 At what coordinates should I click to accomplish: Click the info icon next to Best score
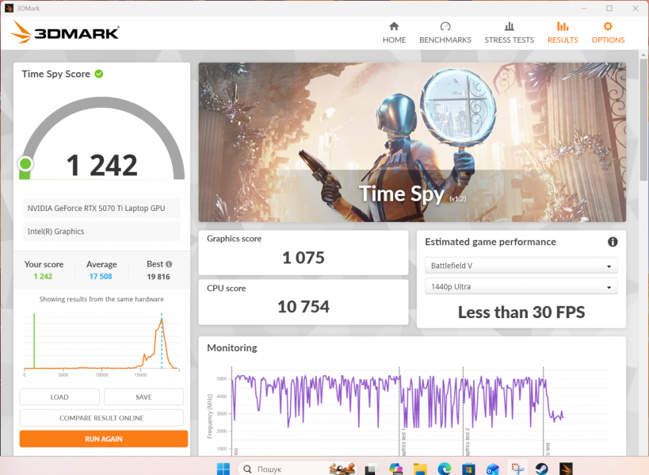[168, 264]
